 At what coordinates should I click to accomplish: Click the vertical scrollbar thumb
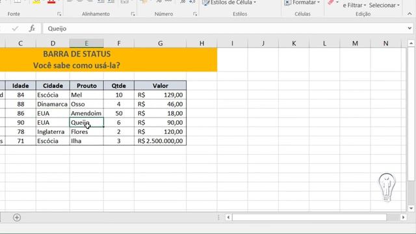click(x=411, y=114)
